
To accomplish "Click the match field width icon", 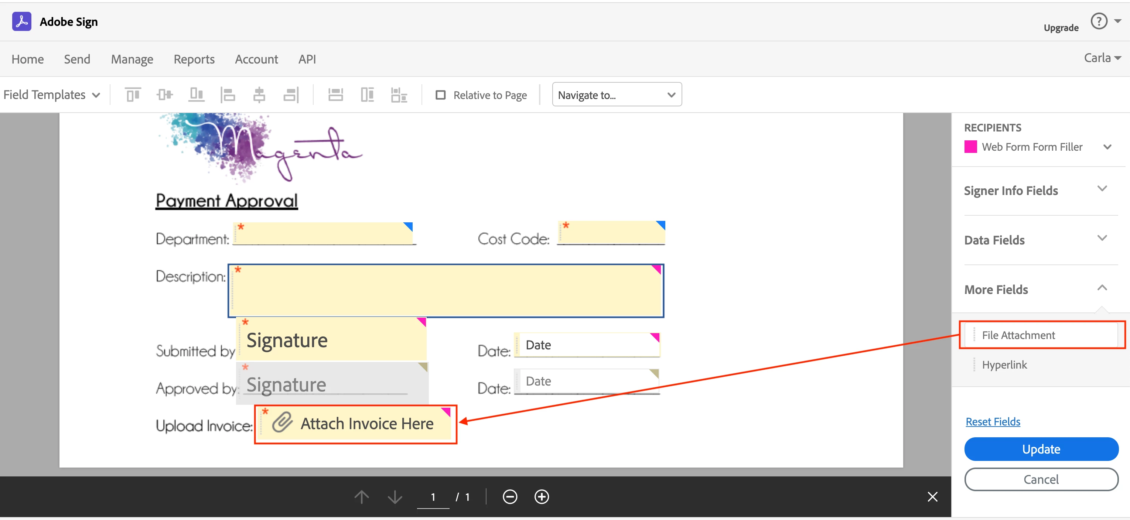I will tap(335, 95).
